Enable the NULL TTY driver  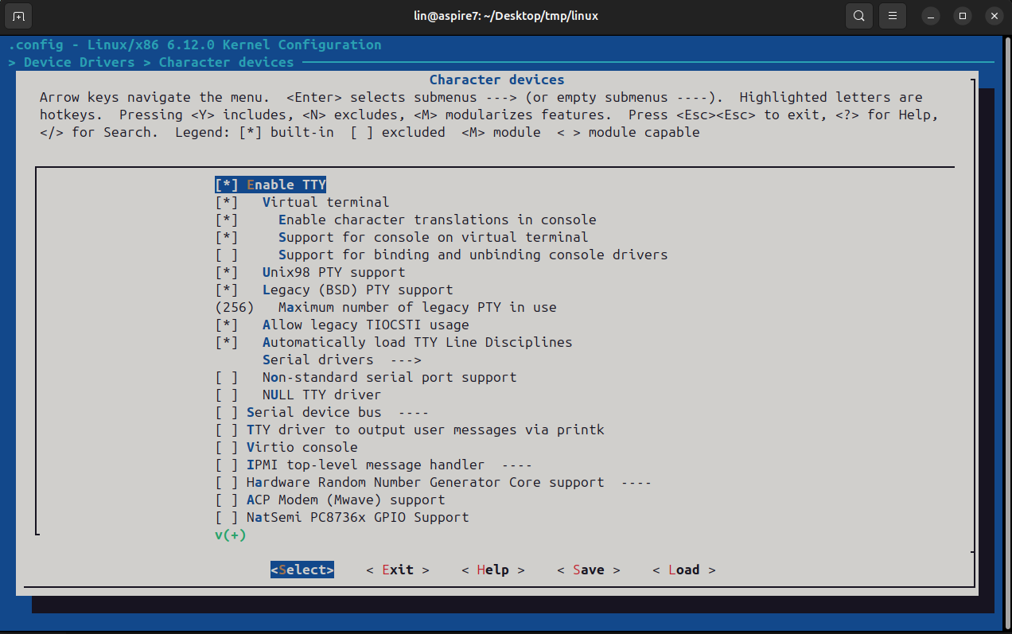pyautogui.click(x=298, y=395)
